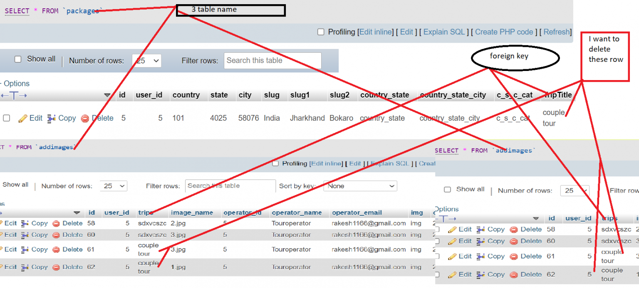Image resolution: width=639 pixels, height=288 pixels.
Task: Delete icon, row 60, addimages table showing operator_email
Action: click(56, 235)
